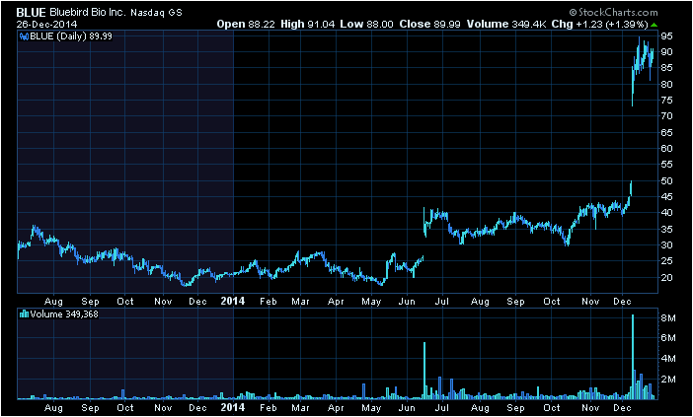The height and width of the screenshot is (417, 693).
Task: Select the Volume 349,368 legend text
Action: click(x=64, y=314)
